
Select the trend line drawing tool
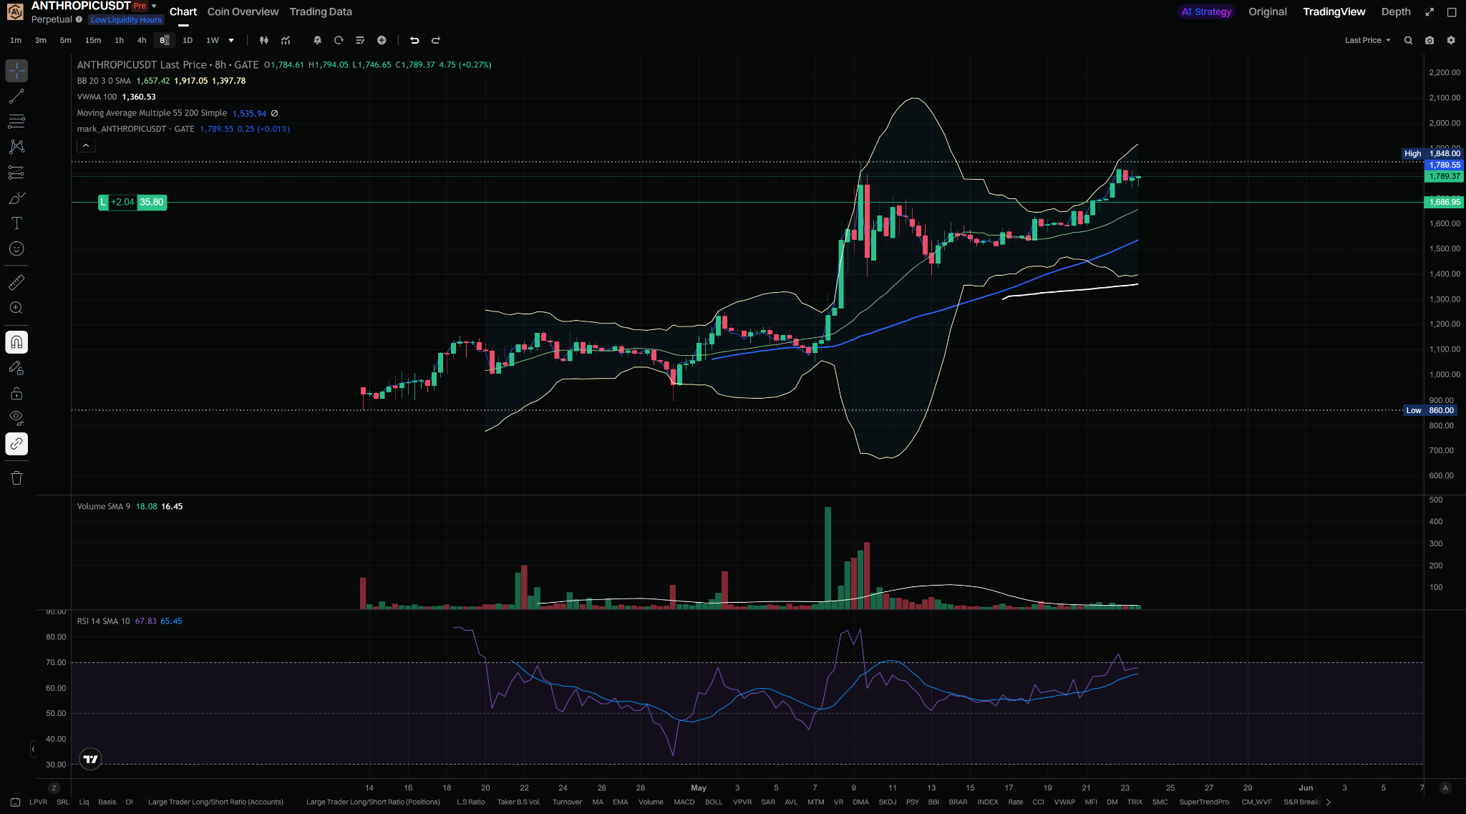coord(16,96)
